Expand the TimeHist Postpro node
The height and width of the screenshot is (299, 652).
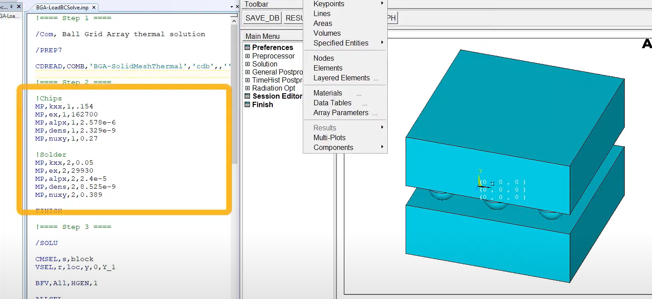click(247, 80)
